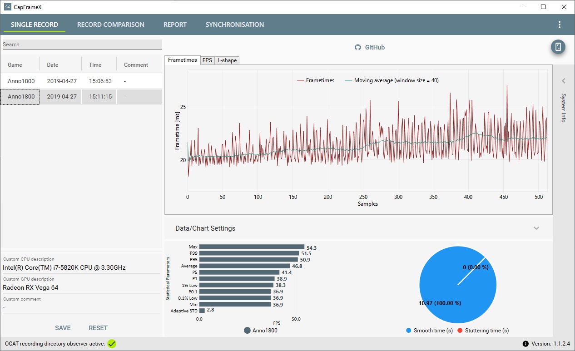Click the GitHub octocat icon
Viewport: 575px width, 351px height.
(358, 47)
